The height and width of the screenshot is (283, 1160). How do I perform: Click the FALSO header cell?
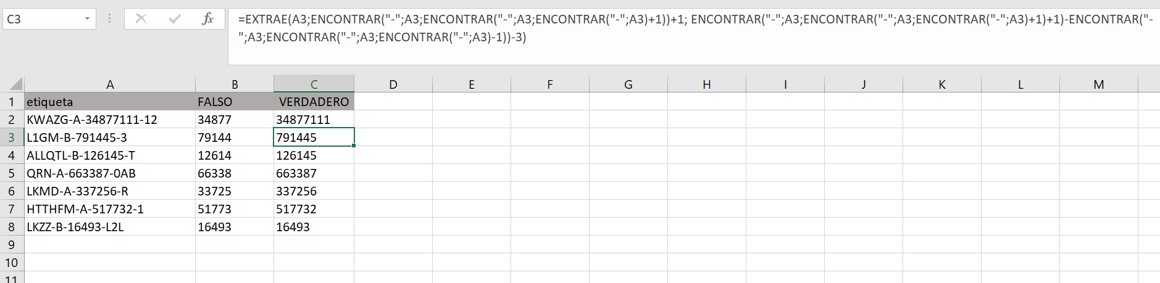click(235, 102)
